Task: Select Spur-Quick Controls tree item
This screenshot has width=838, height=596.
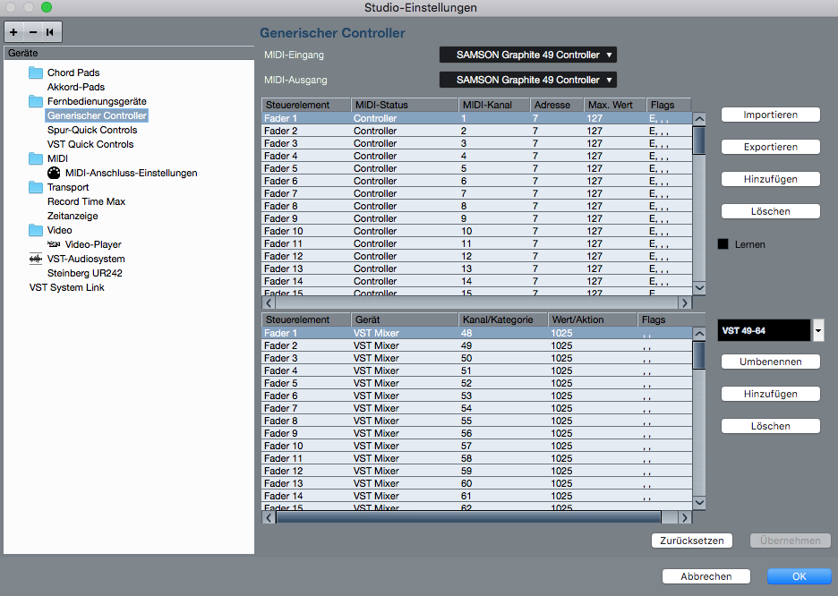Action: pos(92,131)
